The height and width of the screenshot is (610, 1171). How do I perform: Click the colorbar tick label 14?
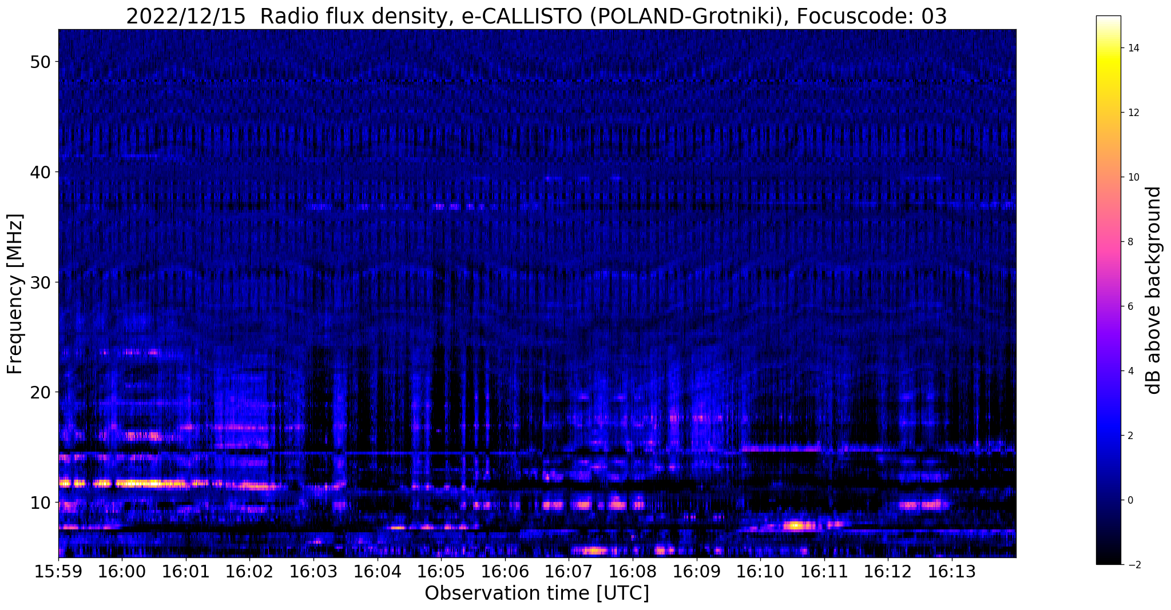(x=1133, y=48)
